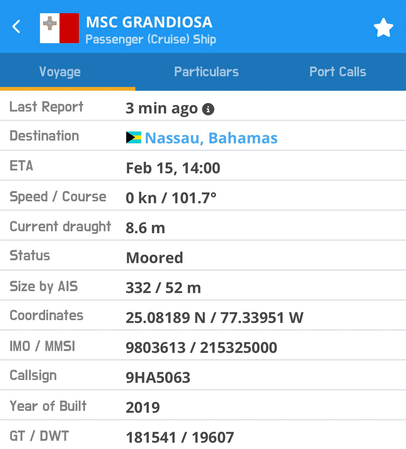406x449 pixels.
Task: Click the coordinates 25.08189 N / 77.33951 W
Action: (214, 318)
